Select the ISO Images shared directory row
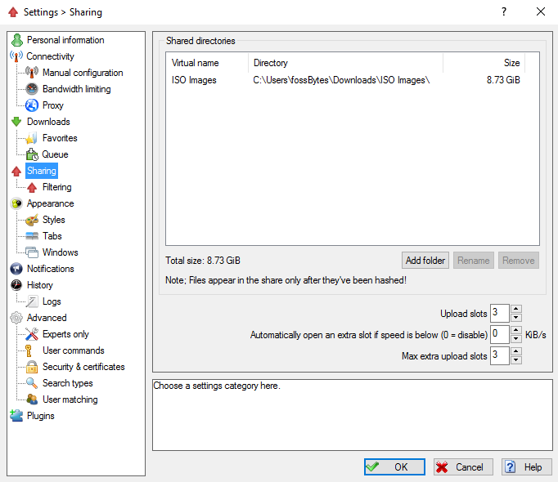Screen dimensions: 558x482 pos(353,80)
